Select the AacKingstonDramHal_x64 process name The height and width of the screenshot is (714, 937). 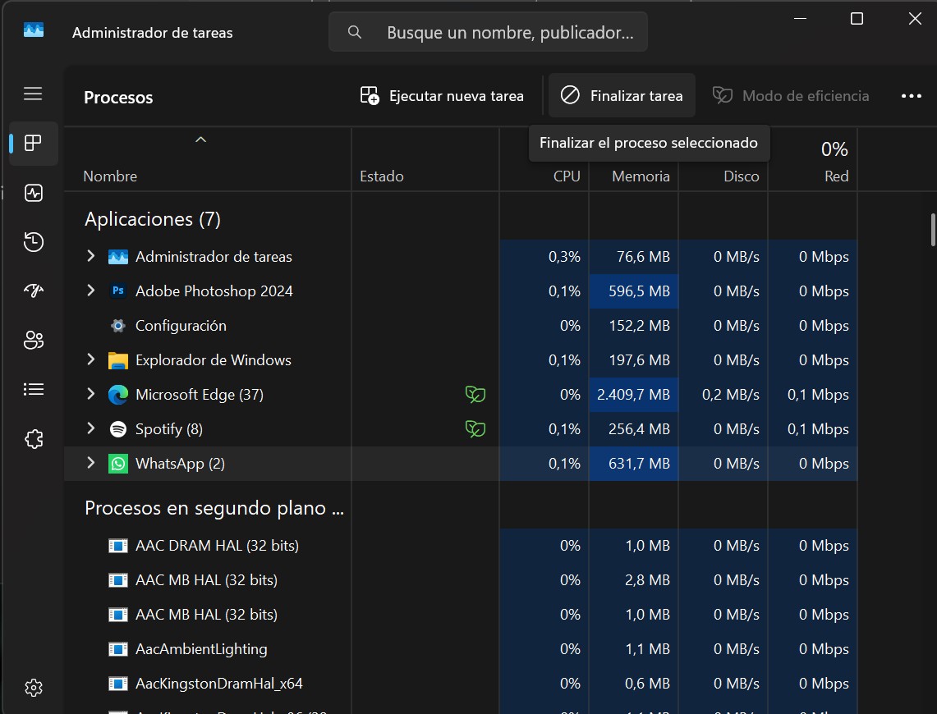click(x=218, y=684)
